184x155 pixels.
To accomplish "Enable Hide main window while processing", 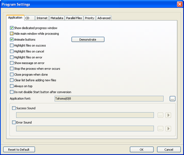I will click(x=12, y=34).
